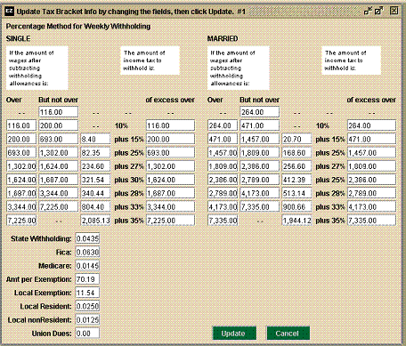Viewport: 406px width, 346px height.
Task: Click Married 'of excess over' field in plus 35% row
Action: (371, 221)
